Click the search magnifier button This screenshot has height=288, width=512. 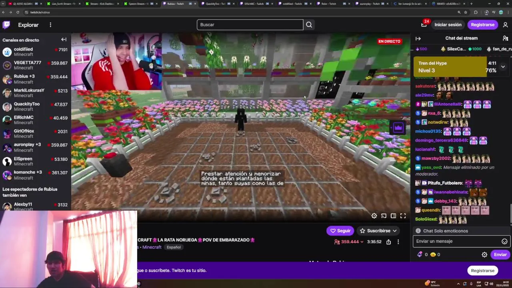pyautogui.click(x=309, y=25)
